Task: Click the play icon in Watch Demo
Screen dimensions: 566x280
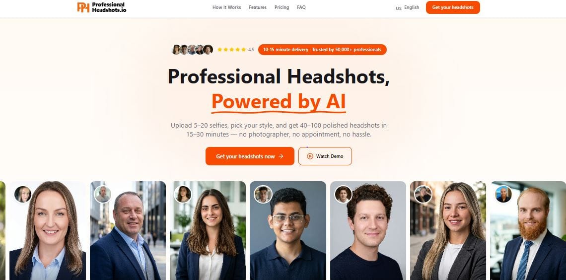Action: click(310, 156)
